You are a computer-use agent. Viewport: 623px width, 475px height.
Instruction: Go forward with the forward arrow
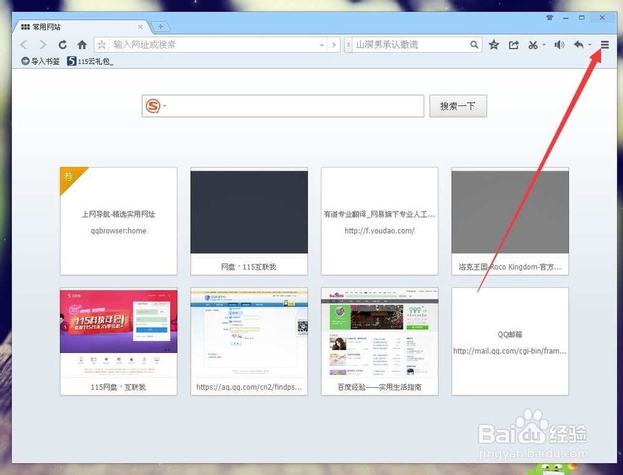point(43,45)
